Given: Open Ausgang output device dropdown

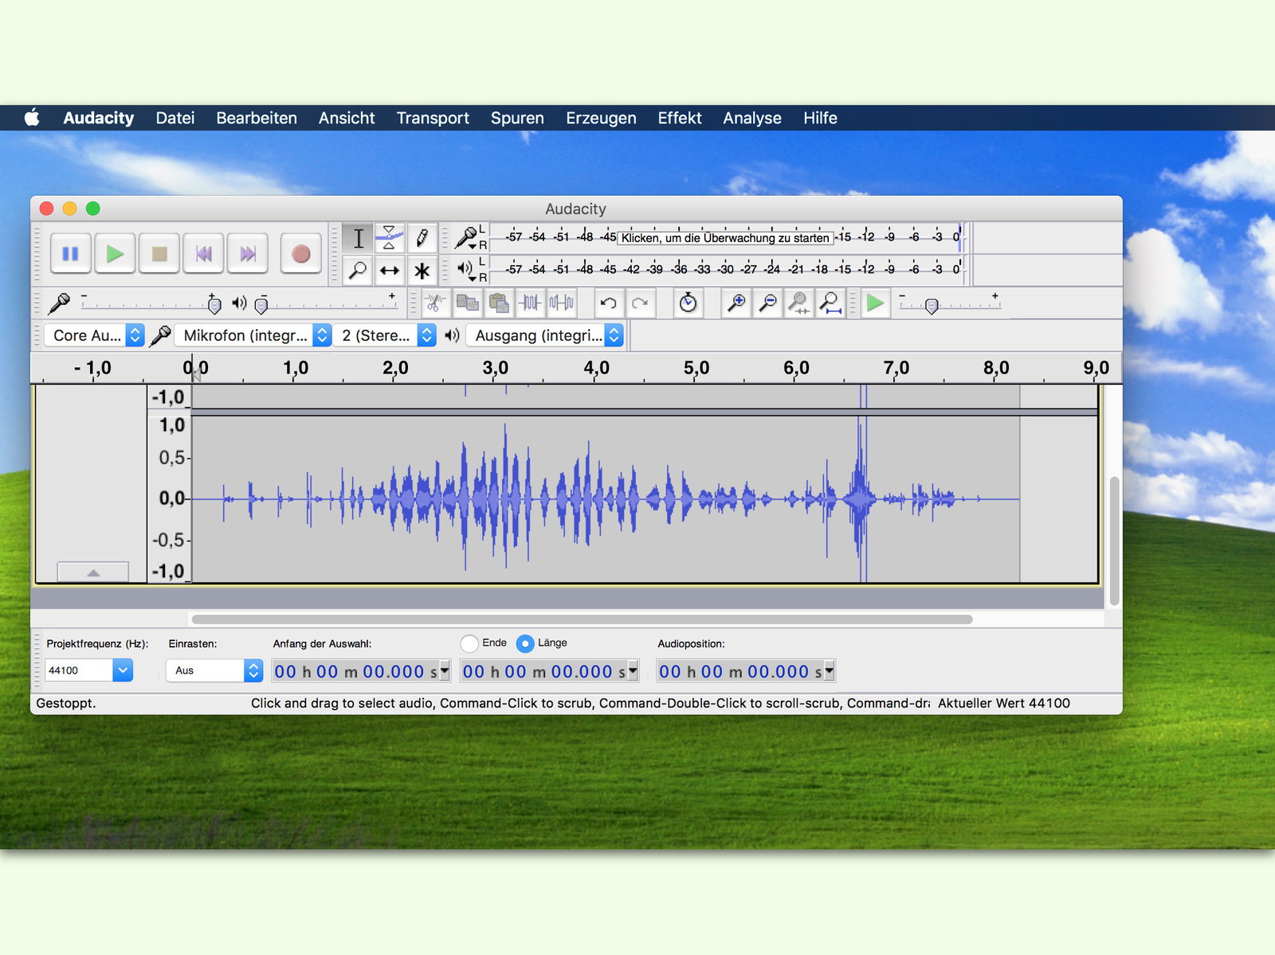Looking at the screenshot, I should click(545, 335).
